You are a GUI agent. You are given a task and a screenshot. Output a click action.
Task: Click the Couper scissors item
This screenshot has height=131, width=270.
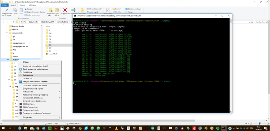click(x=28, y=9)
